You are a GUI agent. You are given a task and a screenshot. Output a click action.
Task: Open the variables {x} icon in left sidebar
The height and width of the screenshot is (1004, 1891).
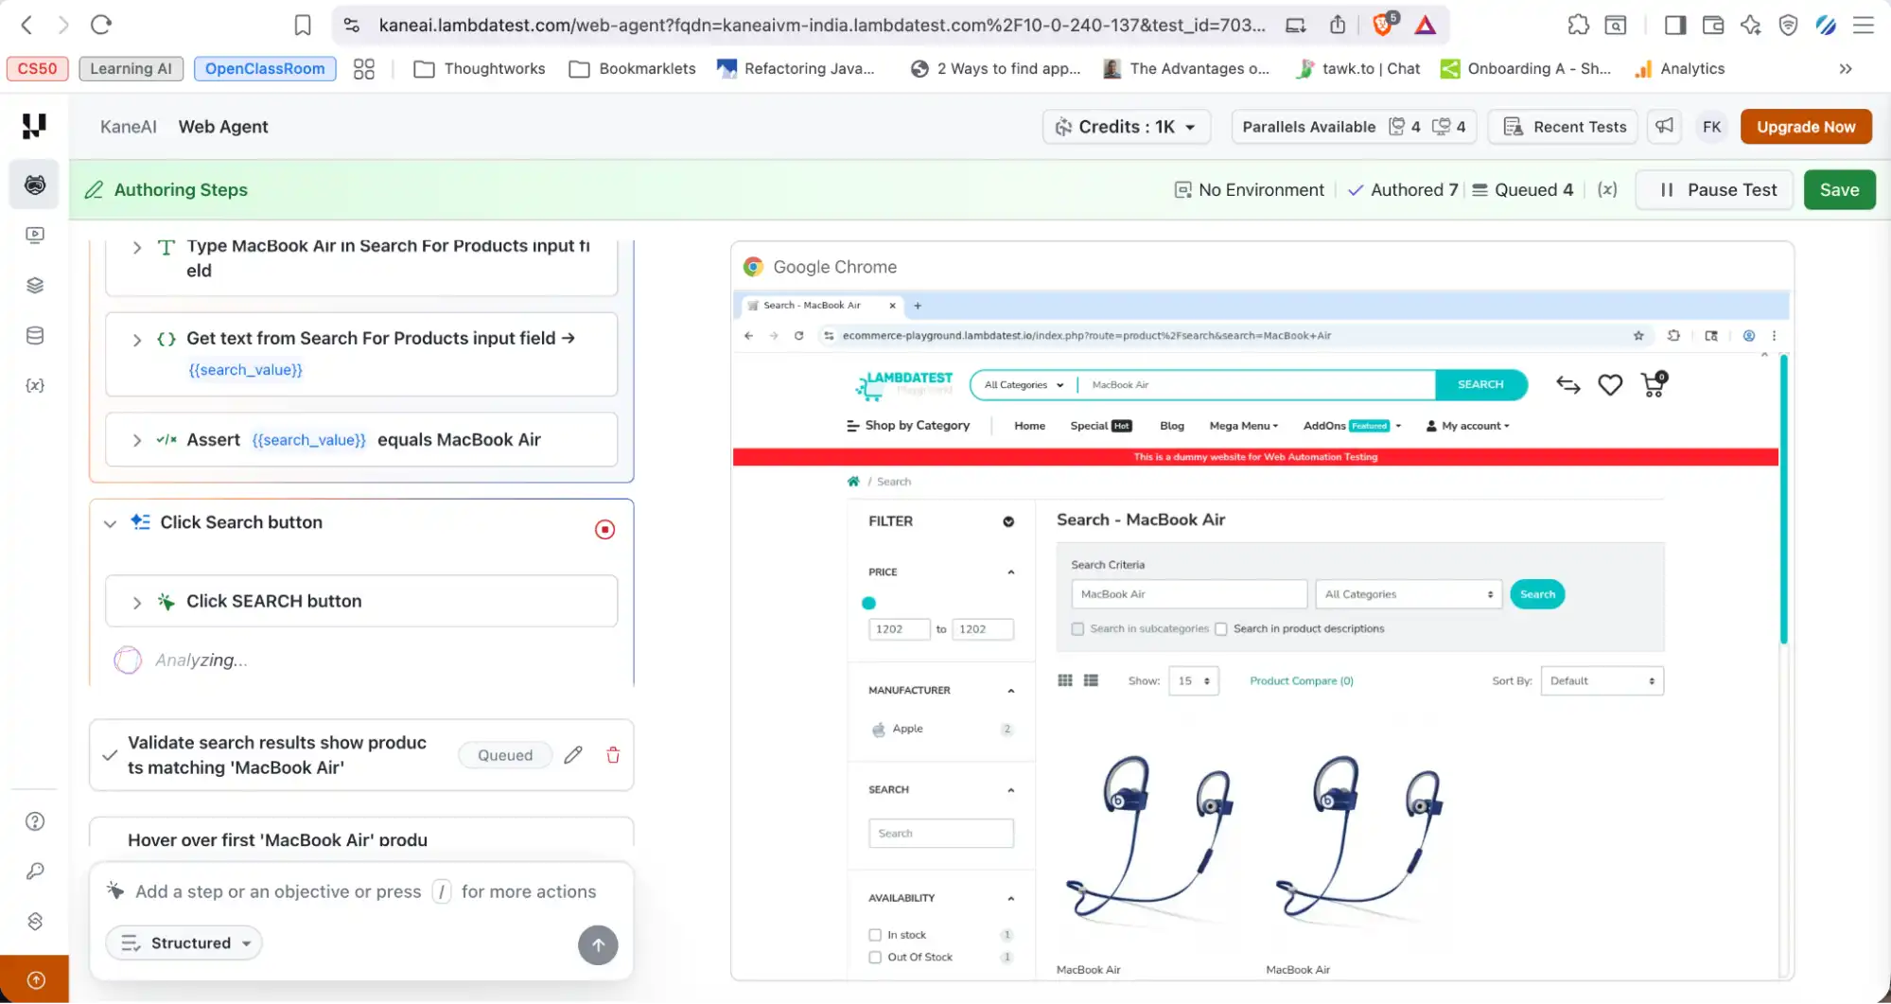tap(35, 385)
